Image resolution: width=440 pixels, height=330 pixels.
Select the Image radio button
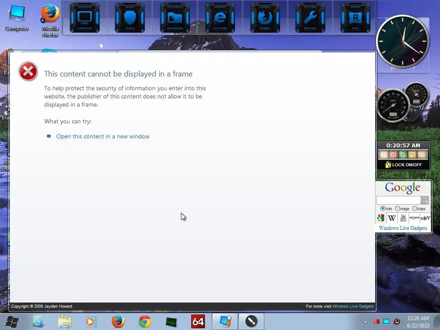point(397,208)
